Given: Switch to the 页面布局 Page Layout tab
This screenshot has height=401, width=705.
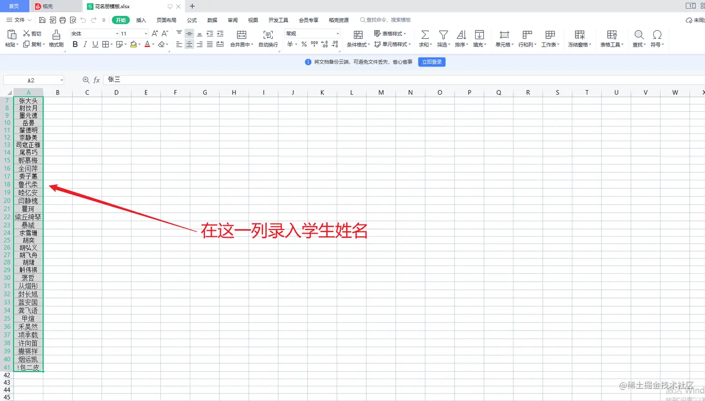Looking at the screenshot, I should click(166, 20).
